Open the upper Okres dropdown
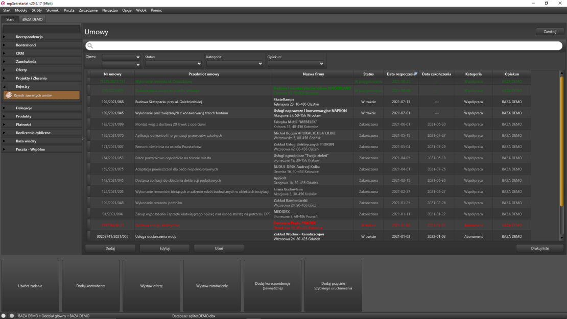 (x=121, y=57)
